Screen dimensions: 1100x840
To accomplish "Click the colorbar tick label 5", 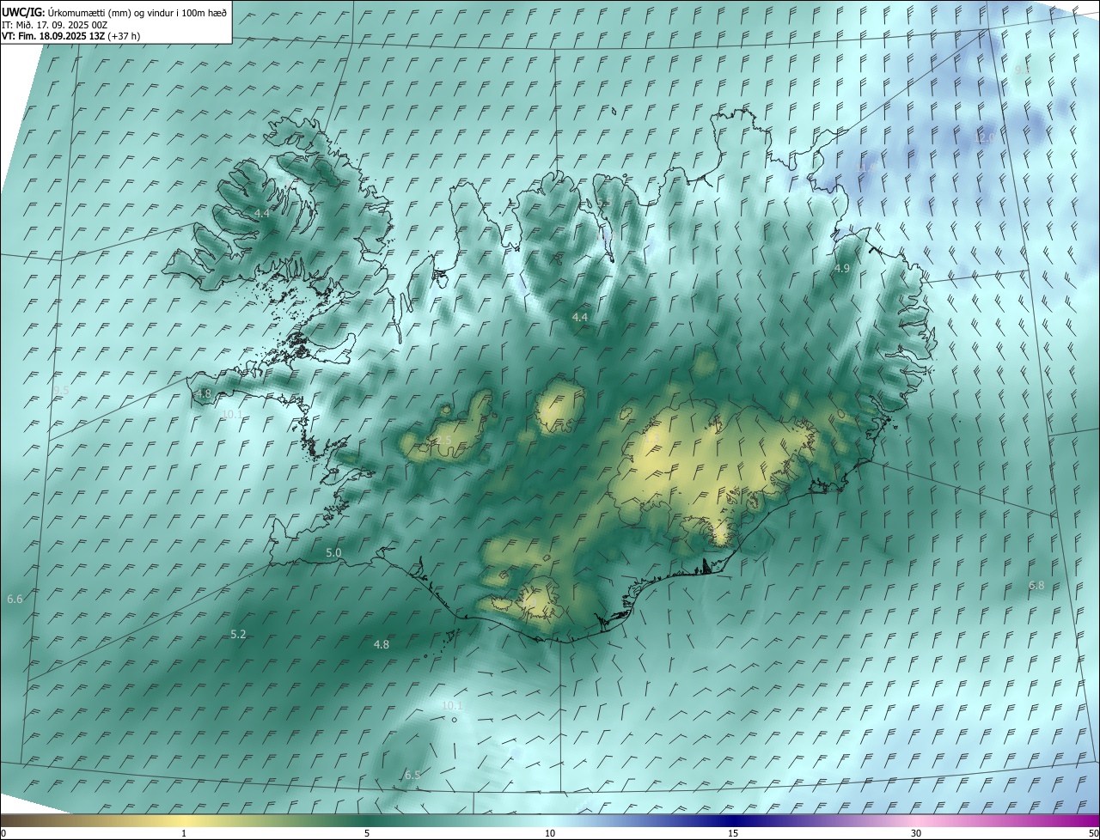I will [x=367, y=833].
